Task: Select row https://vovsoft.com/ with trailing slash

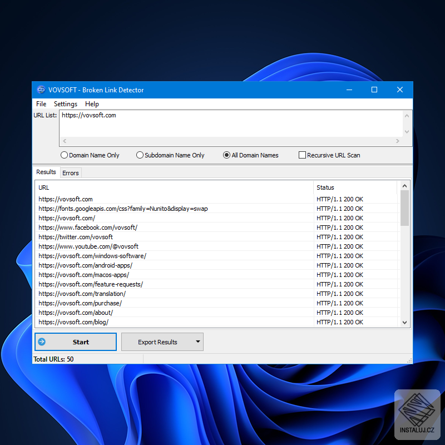Action: [217, 218]
